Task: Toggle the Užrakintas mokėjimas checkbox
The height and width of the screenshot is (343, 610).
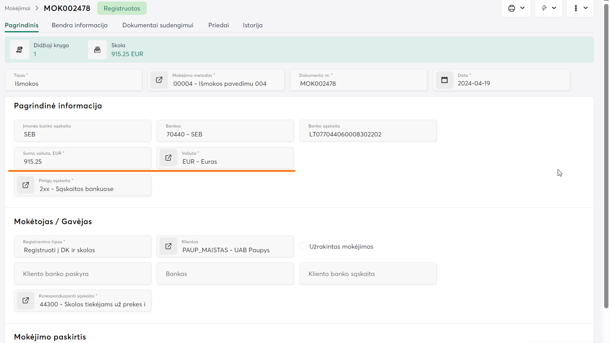Action: point(303,246)
